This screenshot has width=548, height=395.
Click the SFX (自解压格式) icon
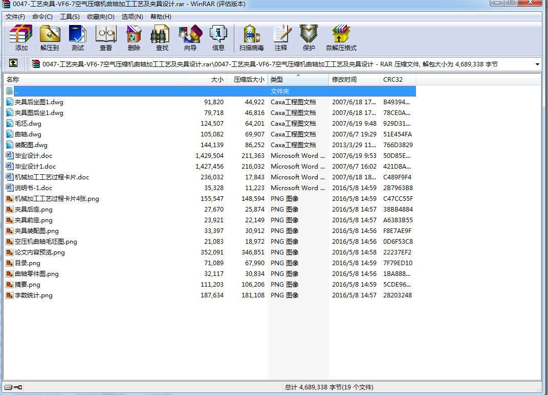pyautogui.click(x=341, y=38)
